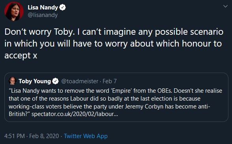The height and width of the screenshot is (144, 232).
Task: Open the 4:51 PM Feb 8, 2020 timestamp
Action: click(32, 136)
